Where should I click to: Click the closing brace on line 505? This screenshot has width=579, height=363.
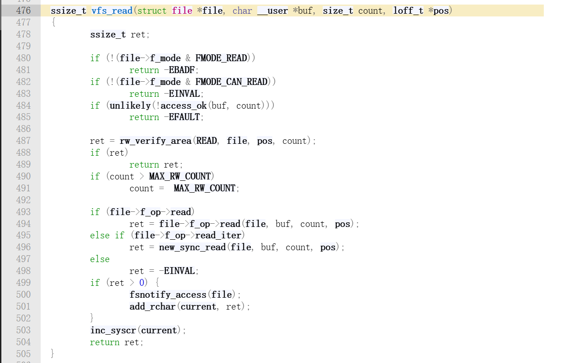click(x=53, y=354)
